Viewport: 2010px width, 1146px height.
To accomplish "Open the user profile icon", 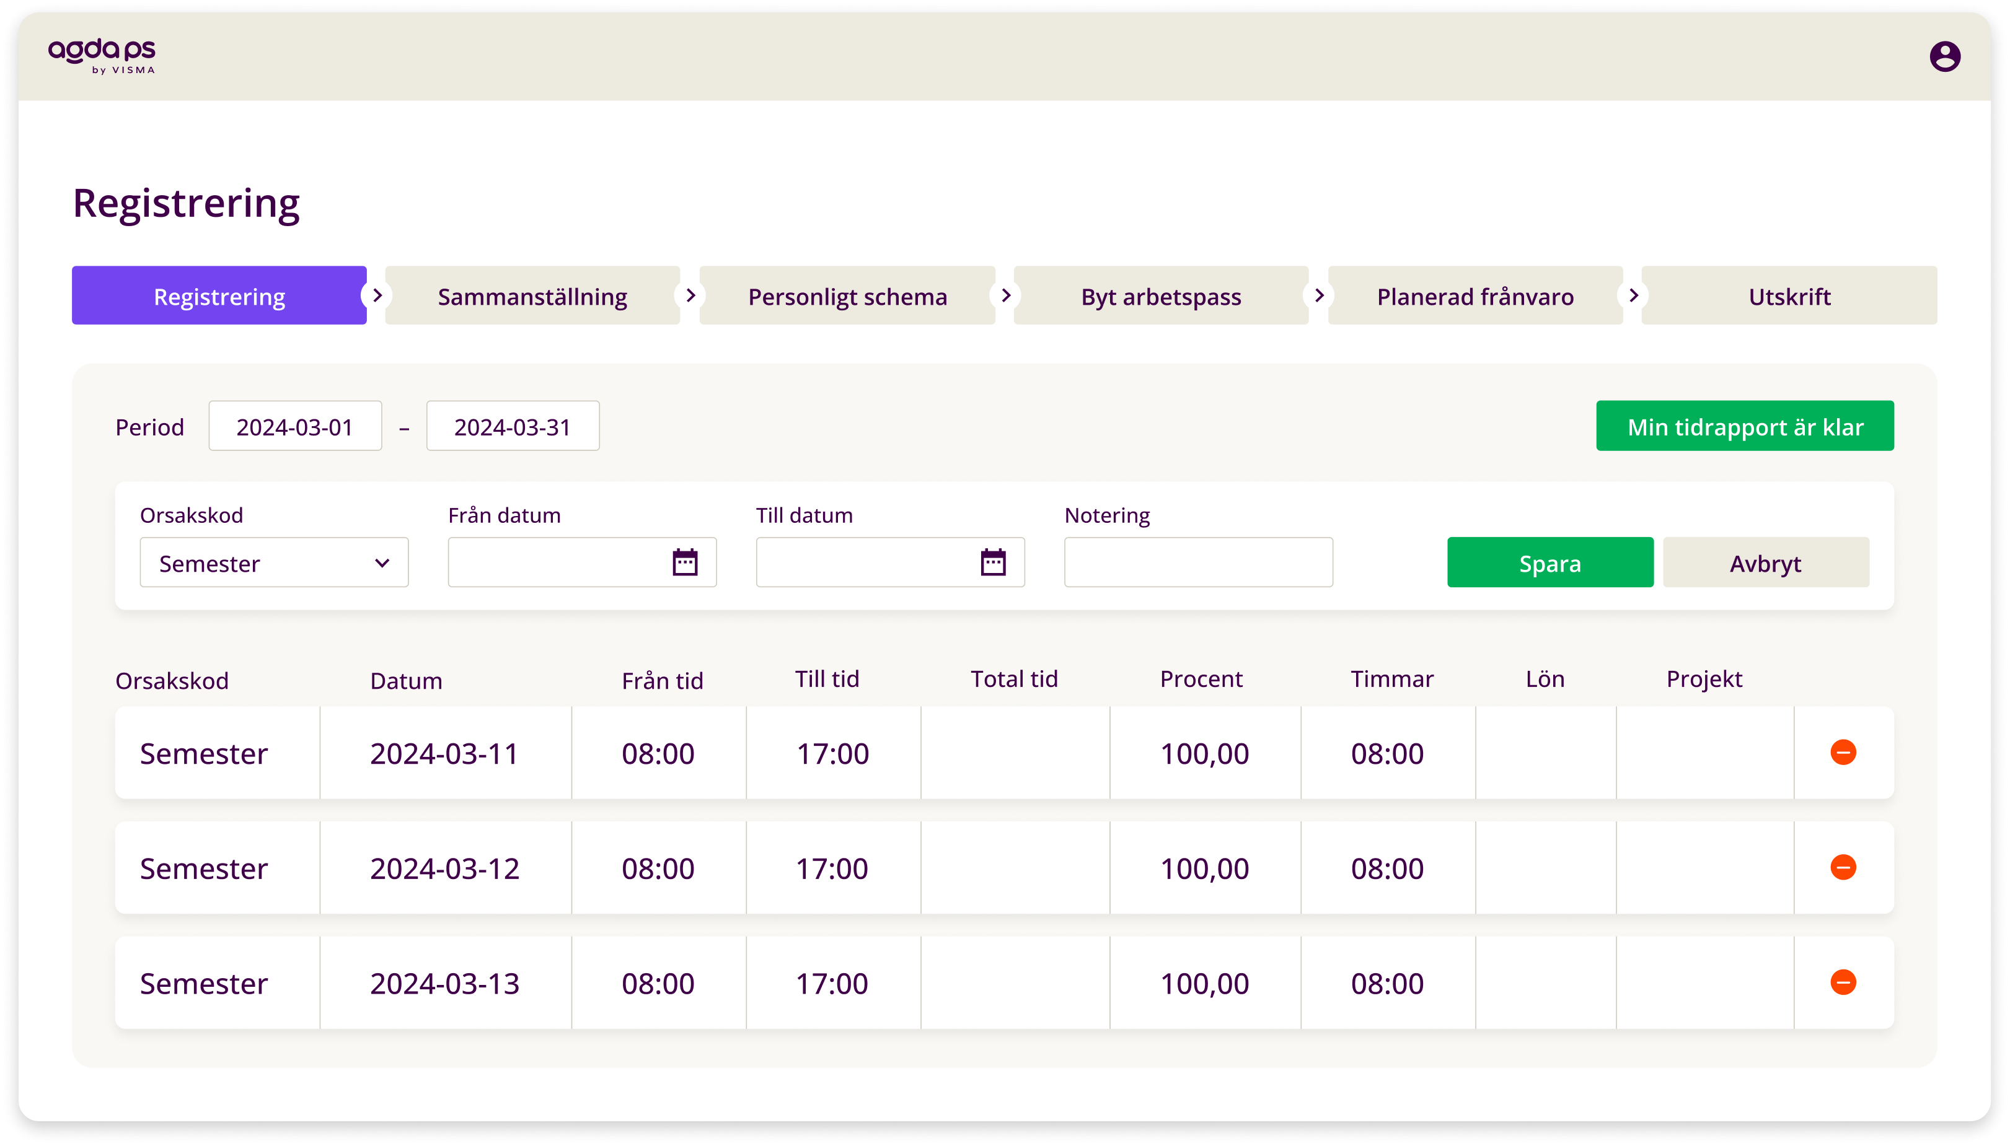I will (1944, 56).
